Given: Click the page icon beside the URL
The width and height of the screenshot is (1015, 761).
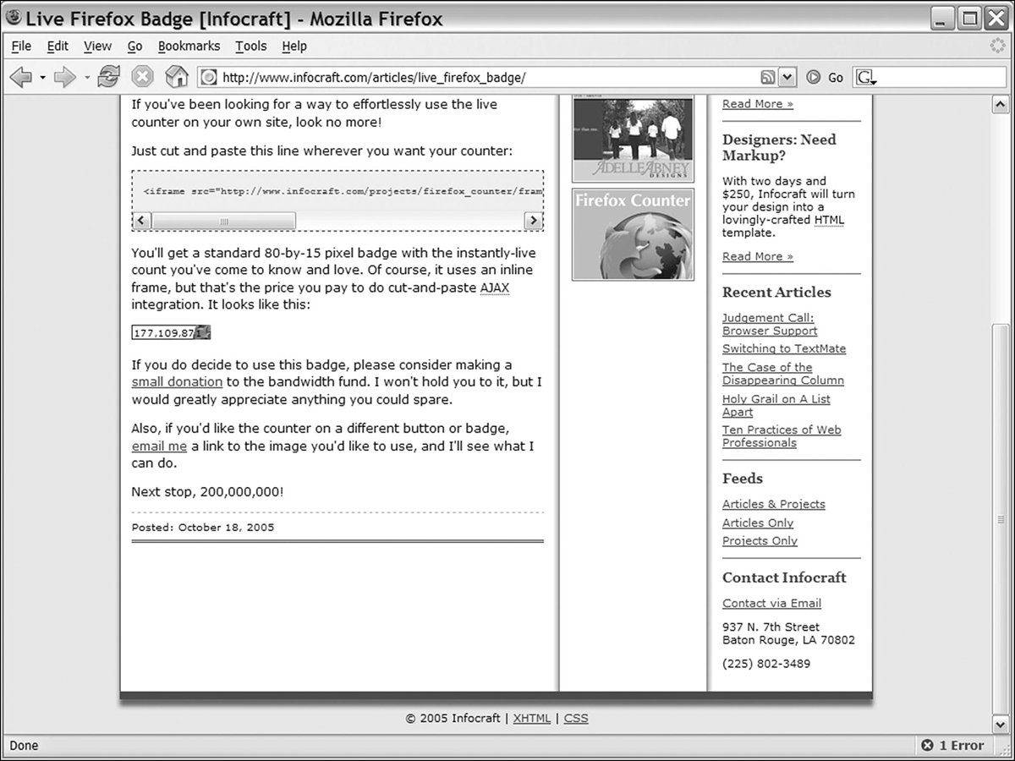Looking at the screenshot, I should coord(210,78).
